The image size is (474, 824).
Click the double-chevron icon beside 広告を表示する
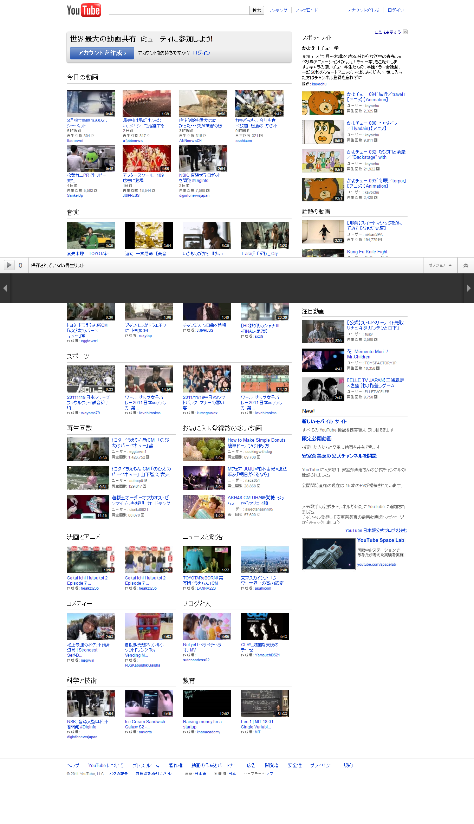pos(405,32)
